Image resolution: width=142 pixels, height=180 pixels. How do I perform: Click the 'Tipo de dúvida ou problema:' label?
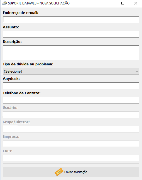point(28,64)
